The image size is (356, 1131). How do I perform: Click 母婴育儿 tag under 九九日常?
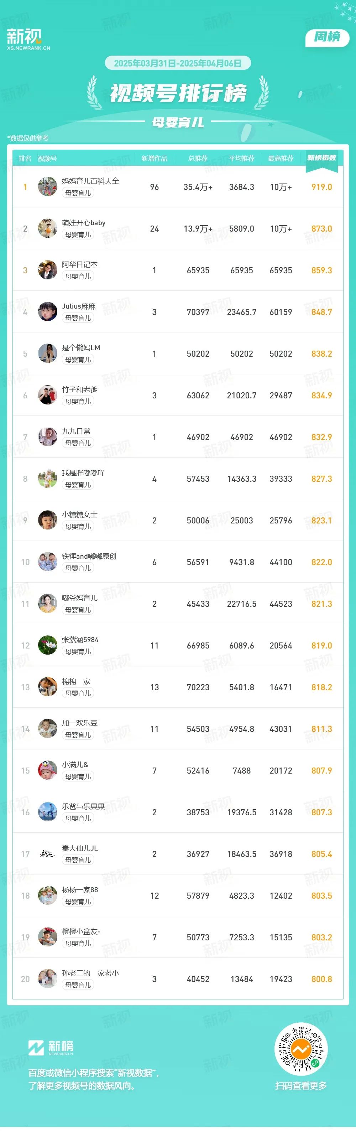pos(78,443)
